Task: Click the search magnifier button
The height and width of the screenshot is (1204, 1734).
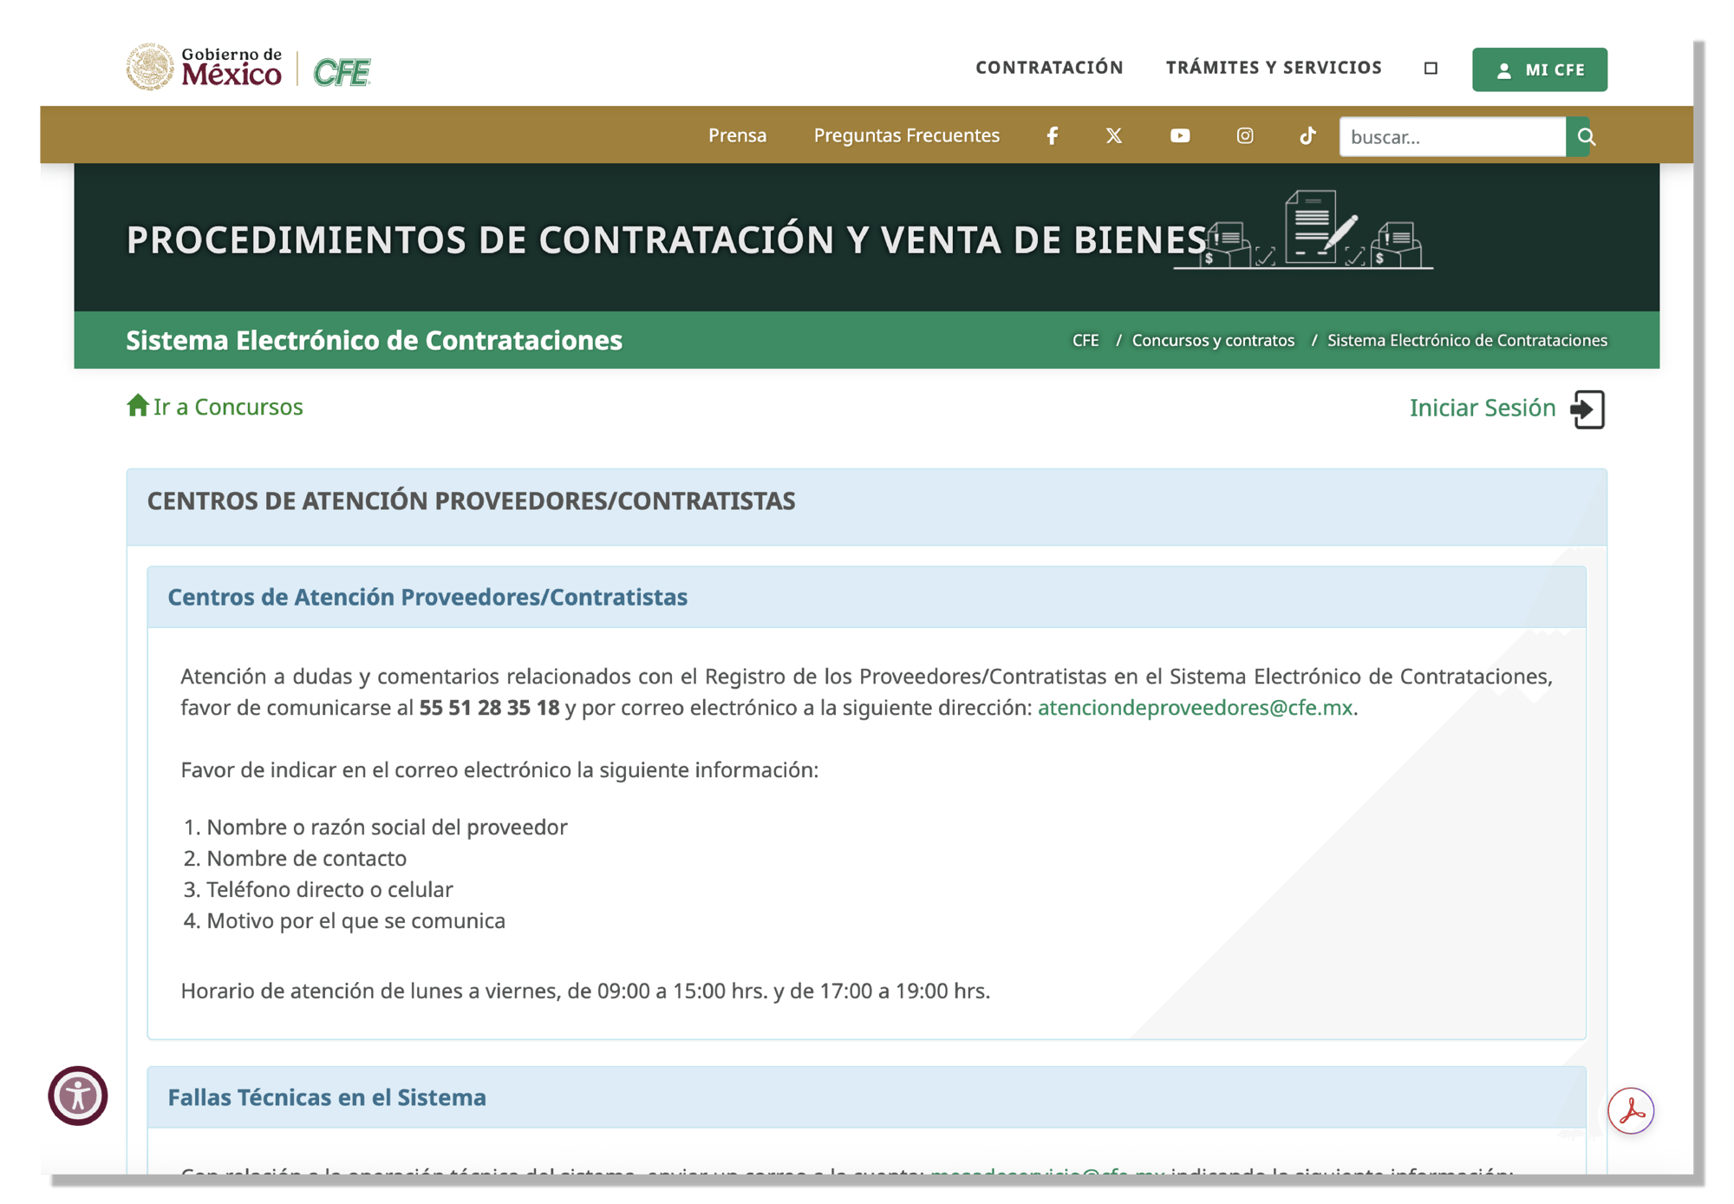Action: [1587, 135]
